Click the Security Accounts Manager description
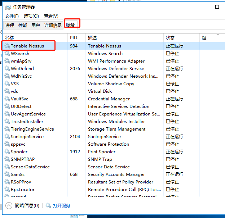The image size is (225, 218). (116, 174)
